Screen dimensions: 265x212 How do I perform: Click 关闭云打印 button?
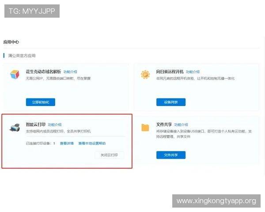pyautogui.click(x=109, y=155)
